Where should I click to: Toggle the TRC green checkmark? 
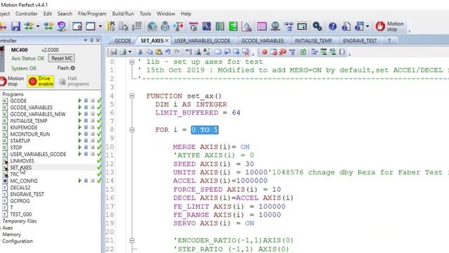[x=99, y=174]
